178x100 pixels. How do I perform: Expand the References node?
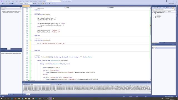154,15
